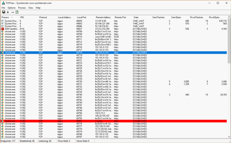The width and height of the screenshot is (231, 143).
Task: Click Chrome icon on local port 49709 row
Action: pos(3,34)
